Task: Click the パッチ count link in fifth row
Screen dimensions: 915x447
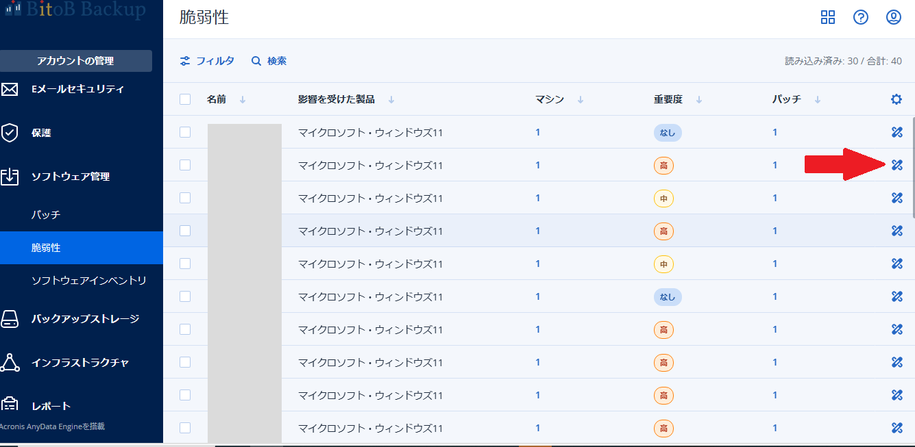Action: coord(775,264)
